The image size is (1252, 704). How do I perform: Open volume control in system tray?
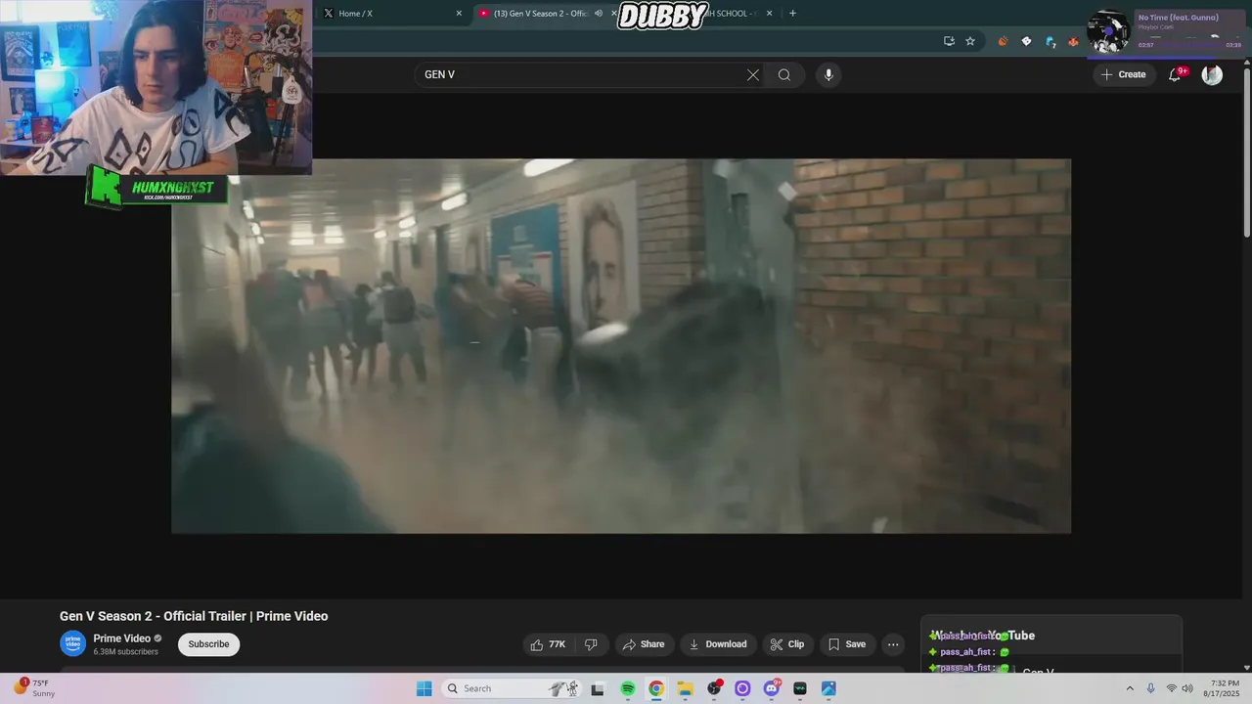tap(1187, 688)
